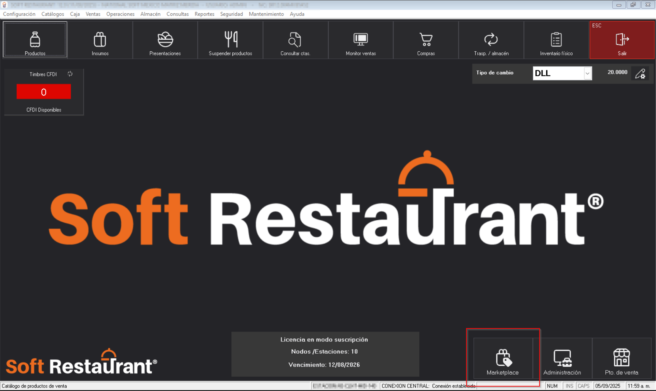Image resolution: width=656 pixels, height=391 pixels.
Task: Edit the exchange rate pencil icon
Action: click(640, 73)
